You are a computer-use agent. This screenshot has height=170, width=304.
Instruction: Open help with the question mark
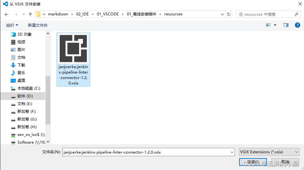(298, 25)
